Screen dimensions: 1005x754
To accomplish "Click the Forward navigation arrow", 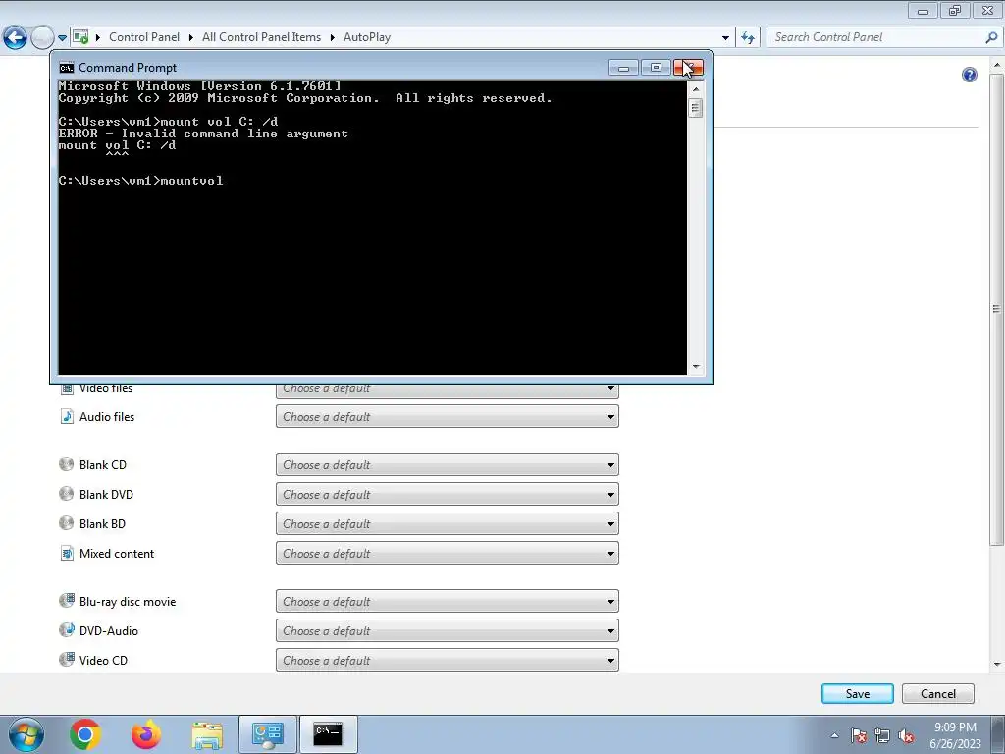I will pyautogui.click(x=42, y=38).
